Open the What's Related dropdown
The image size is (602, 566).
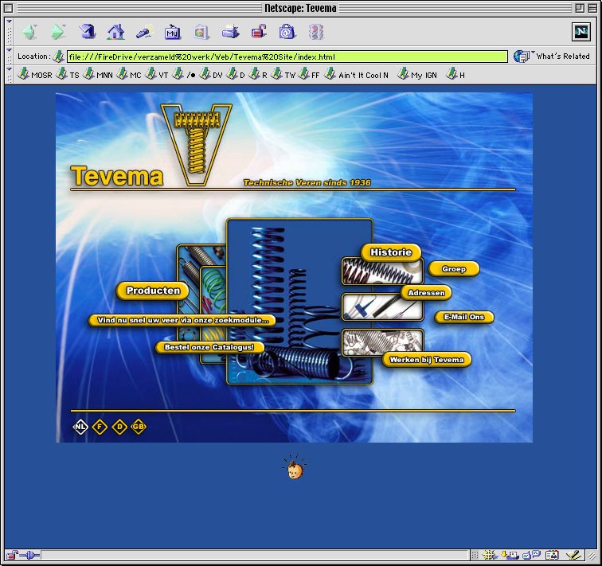click(x=551, y=57)
